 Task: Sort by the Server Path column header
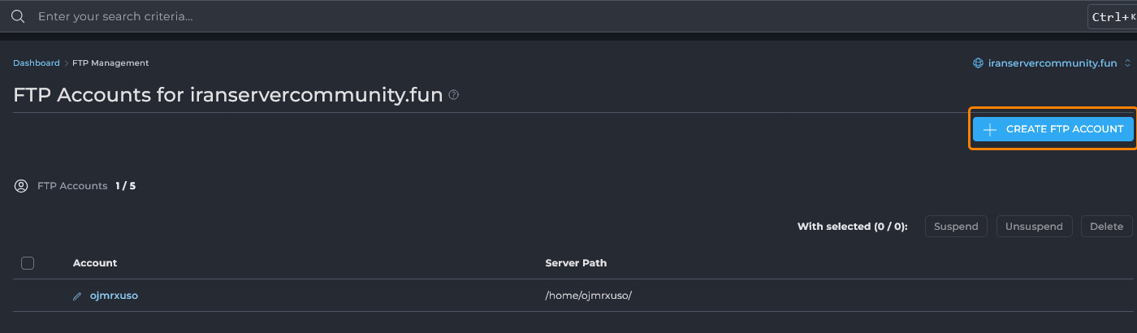[x=576, y=263]
